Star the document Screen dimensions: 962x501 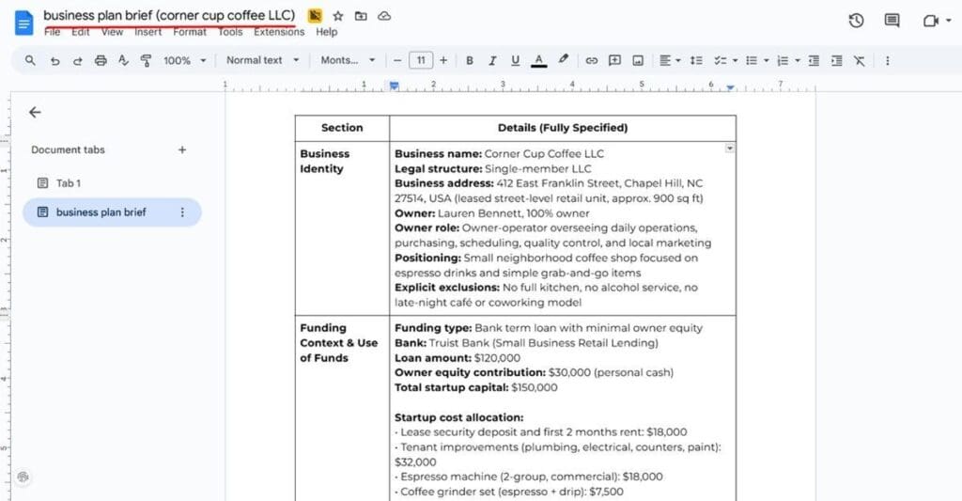(x=338, y=16)
